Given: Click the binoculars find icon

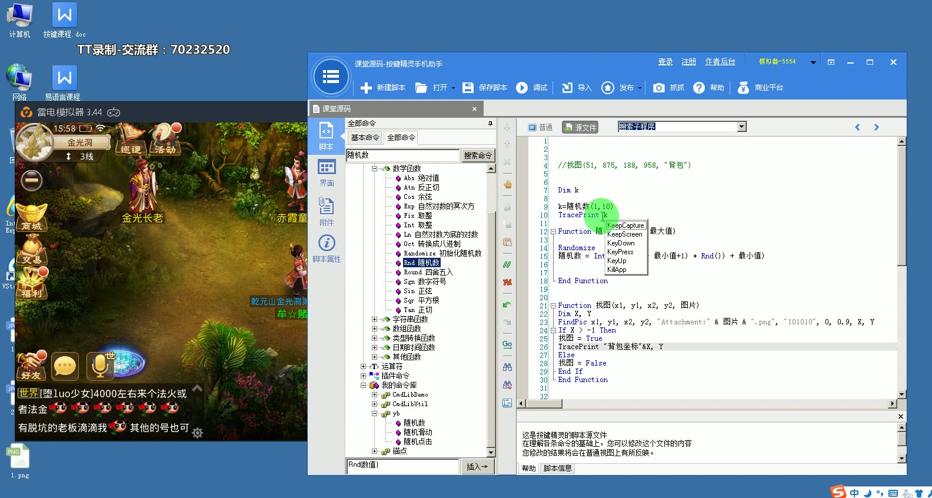Looking at the screenshot, I should pyautogui.click(x=507, y=367).
